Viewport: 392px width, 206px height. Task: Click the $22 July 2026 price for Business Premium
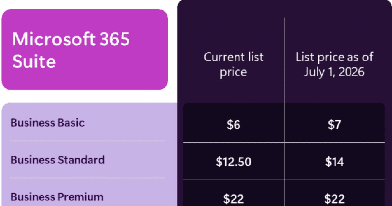(x=335, y=198)
